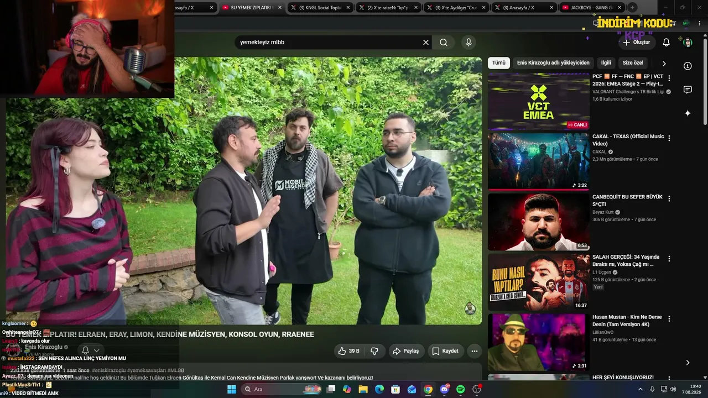Open the comments panel icon on right edge

688,90
